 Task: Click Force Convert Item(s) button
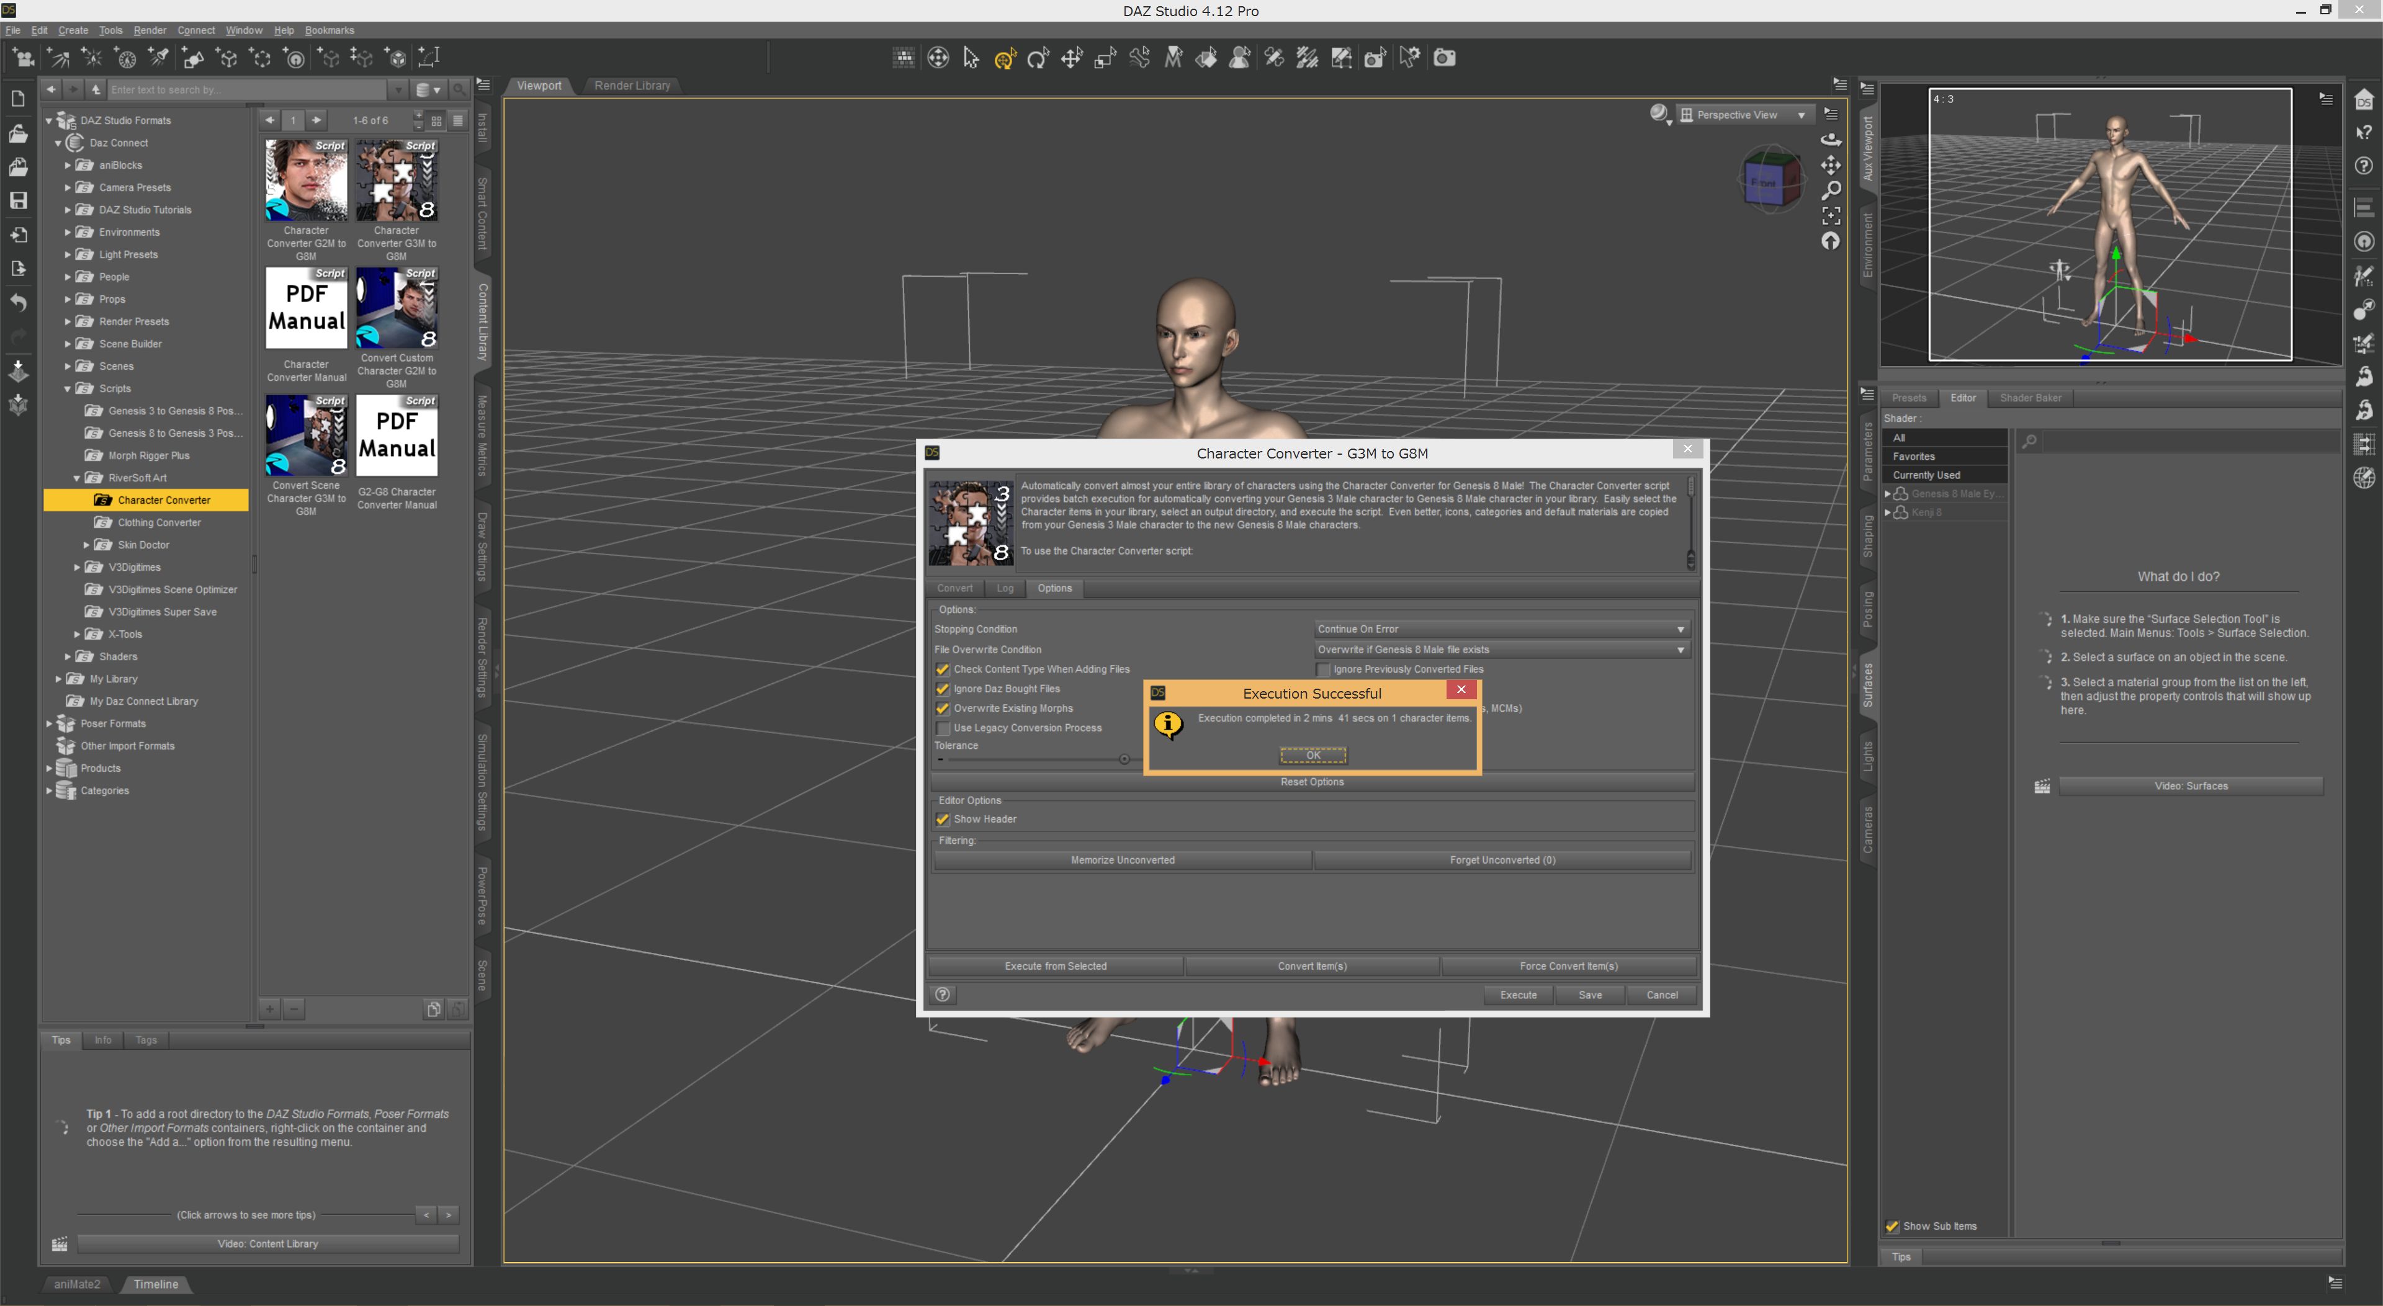[1568, 965]
